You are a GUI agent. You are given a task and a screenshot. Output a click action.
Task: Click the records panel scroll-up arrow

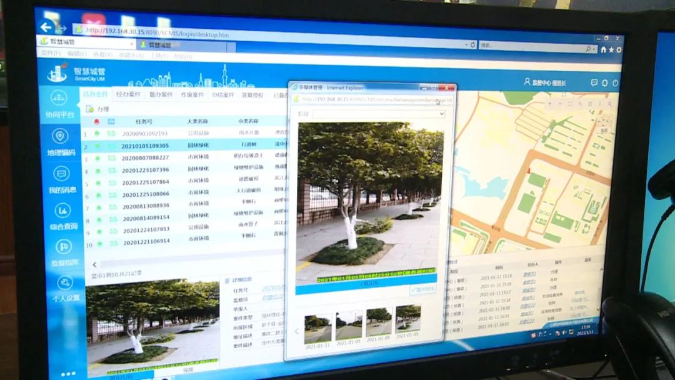tap(601, 270)
